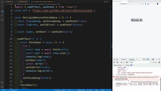
Task: Click the 'Spell' status bar item
Action: (96, 90)
